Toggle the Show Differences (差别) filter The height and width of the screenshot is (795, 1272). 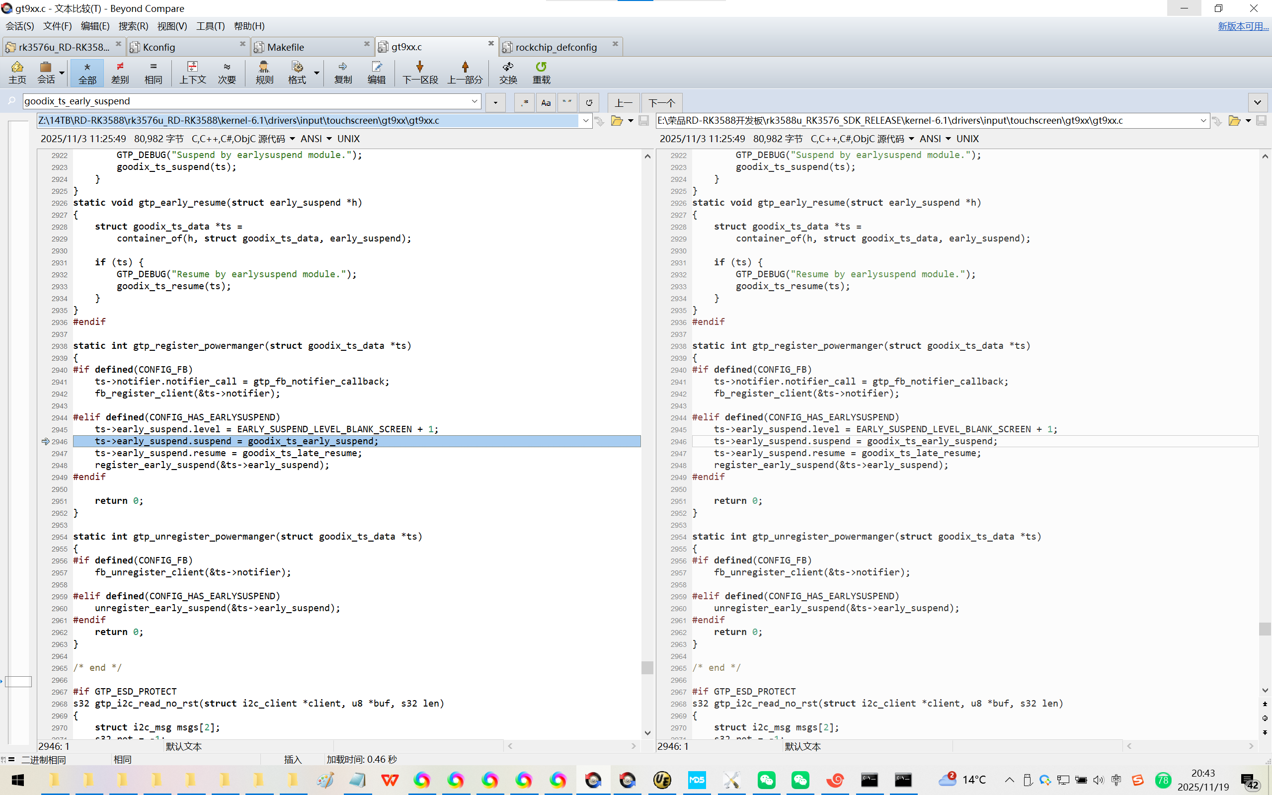click(120, 72)
